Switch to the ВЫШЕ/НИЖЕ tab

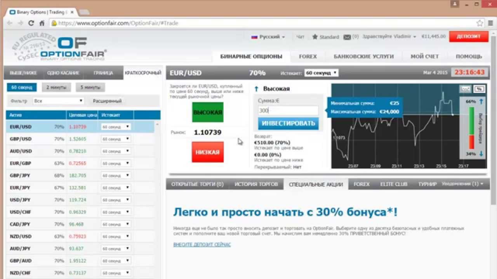click(23, 73)
